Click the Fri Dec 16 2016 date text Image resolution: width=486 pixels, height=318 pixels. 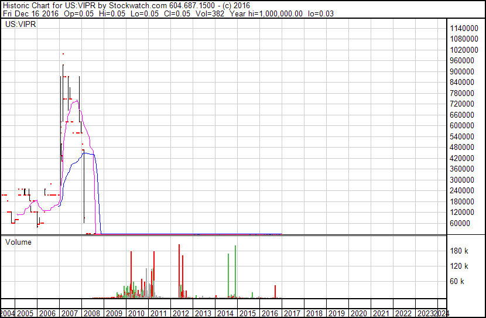(x=30, y=13)
